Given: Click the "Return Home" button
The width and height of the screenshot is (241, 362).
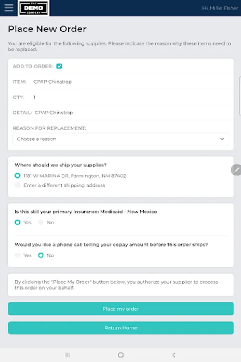Looking at the screenshot, I should pyautogui.click(x=120, y=328).
